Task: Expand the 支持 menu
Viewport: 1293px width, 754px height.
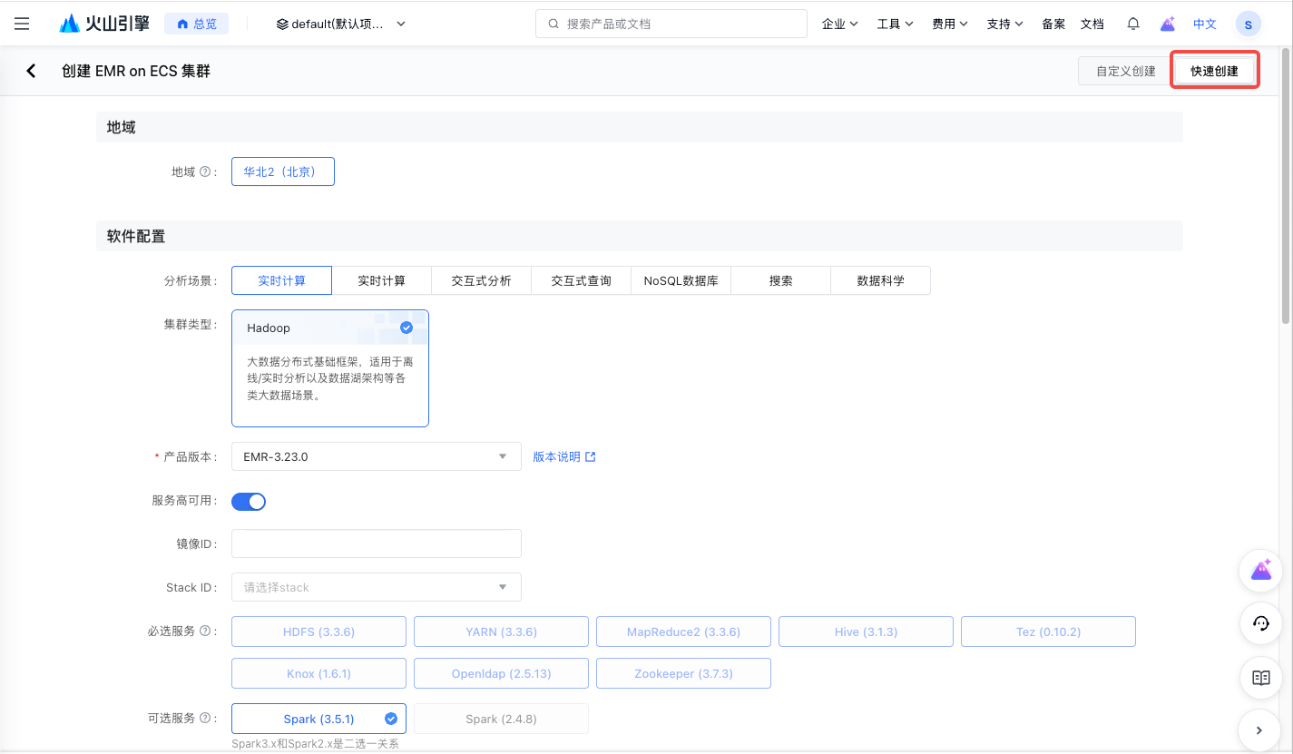Action: pyautogui.click(x=1005, y=24)
